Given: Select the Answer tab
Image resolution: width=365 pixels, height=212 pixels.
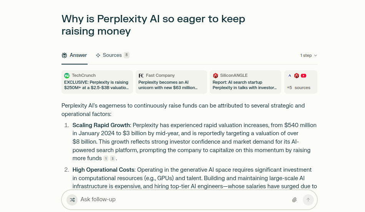Looking at the screenshot, I should point(74,55).
